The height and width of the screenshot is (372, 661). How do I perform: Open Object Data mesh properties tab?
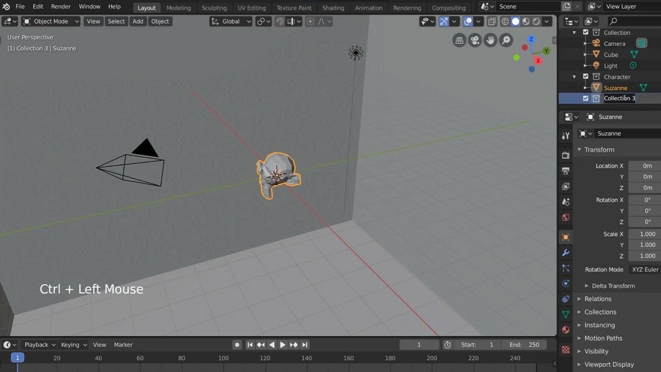(565, 314)
